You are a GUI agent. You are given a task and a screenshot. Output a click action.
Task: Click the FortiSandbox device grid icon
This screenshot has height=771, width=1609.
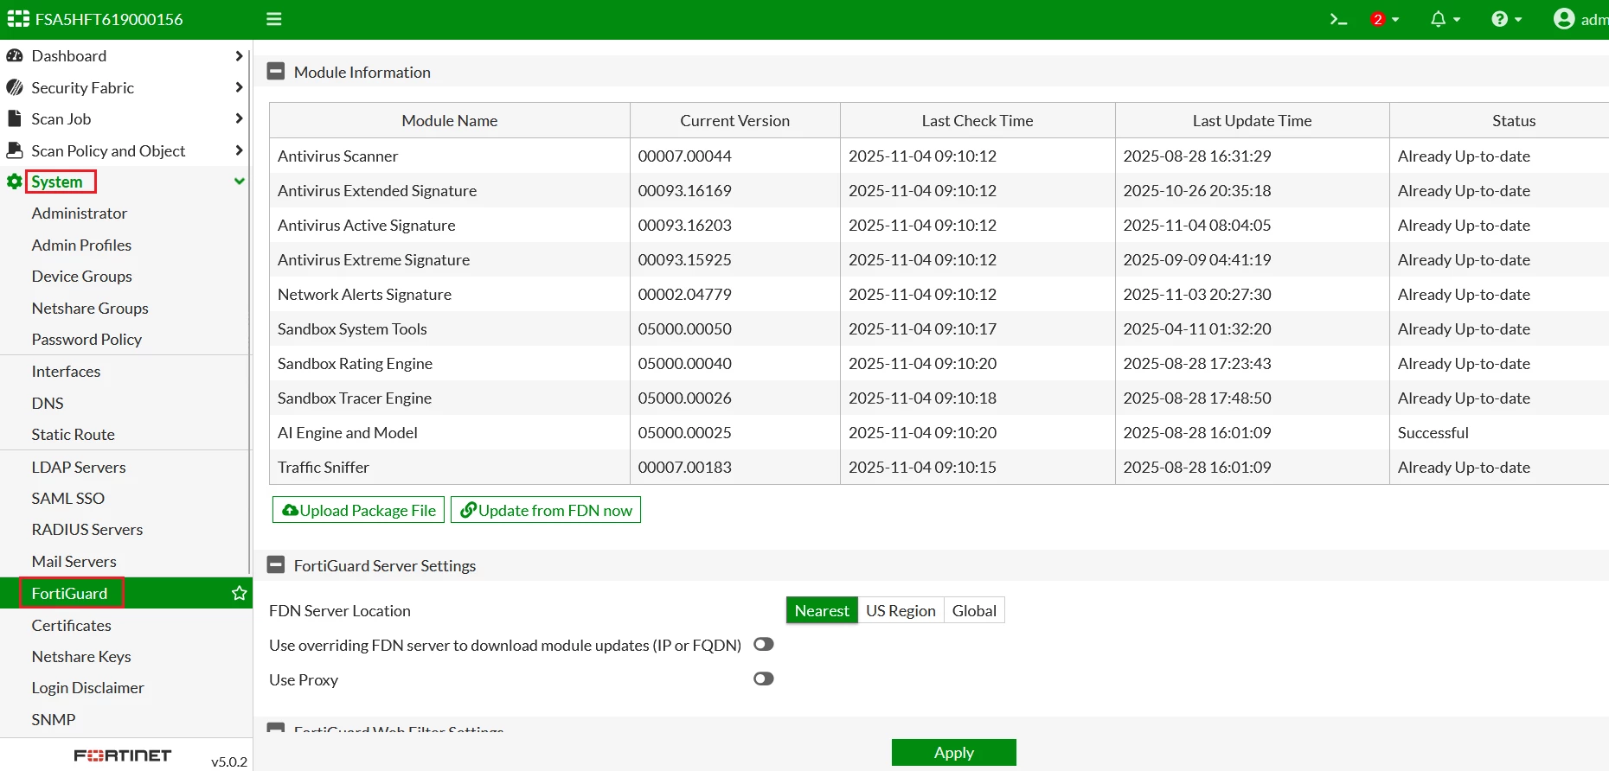(18, 19)
